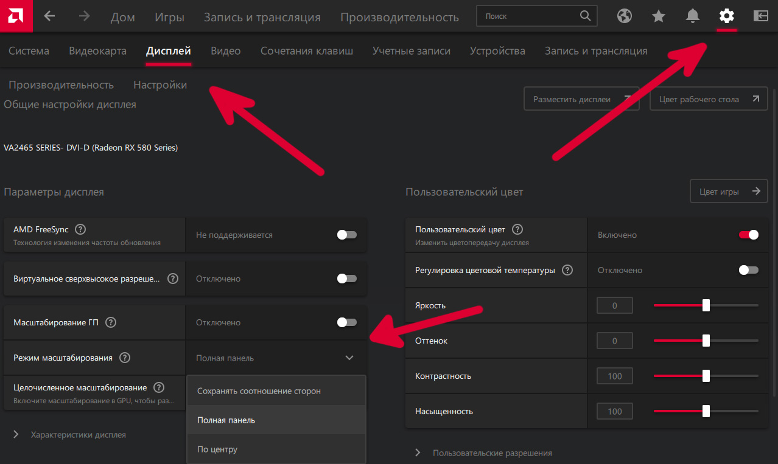Click the Контрастность value field
778x464 pixels.
coord(615,376)
